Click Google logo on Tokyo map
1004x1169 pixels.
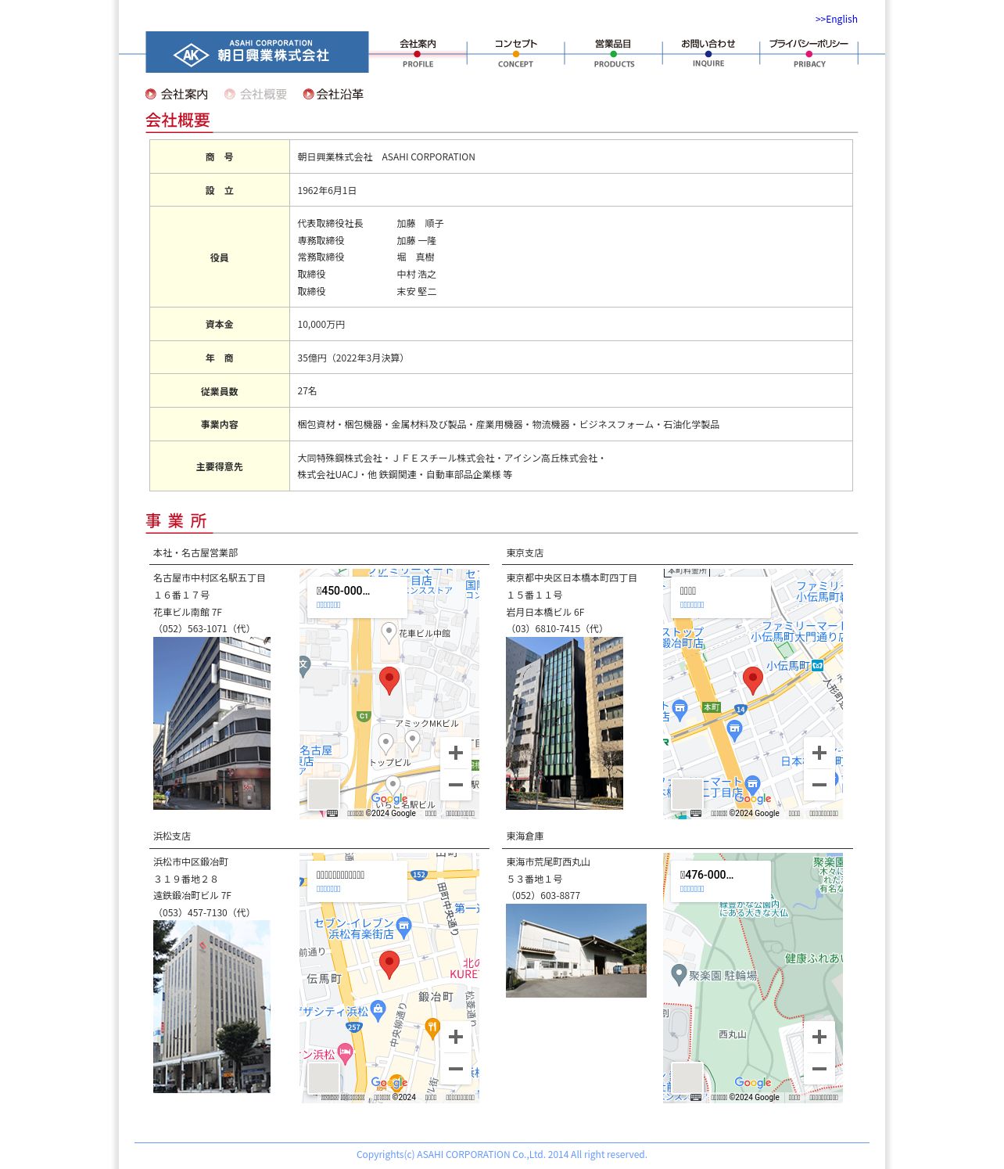(753, 799)
